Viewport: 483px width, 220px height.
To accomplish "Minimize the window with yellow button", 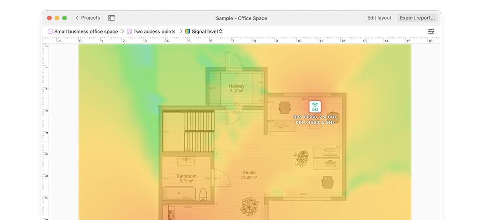I will [x=57, y=18].
